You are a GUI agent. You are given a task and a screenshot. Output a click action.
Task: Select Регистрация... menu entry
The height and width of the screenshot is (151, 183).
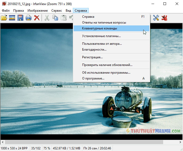[111, 57]
